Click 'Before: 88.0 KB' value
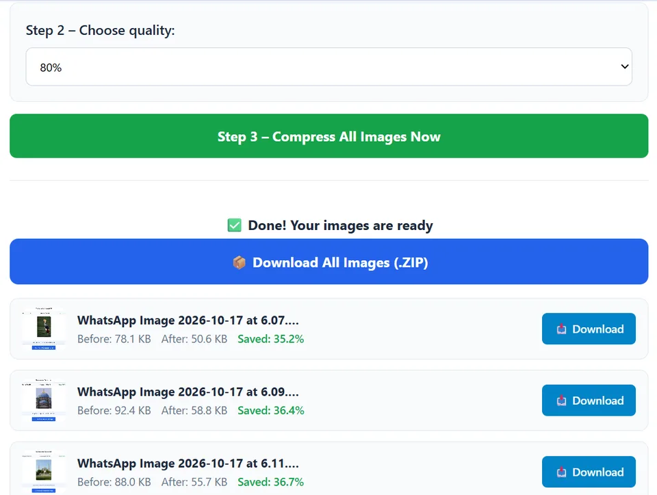Image resolution: width=657 pixels, height=495 pixels. click(x=114, y=482)
